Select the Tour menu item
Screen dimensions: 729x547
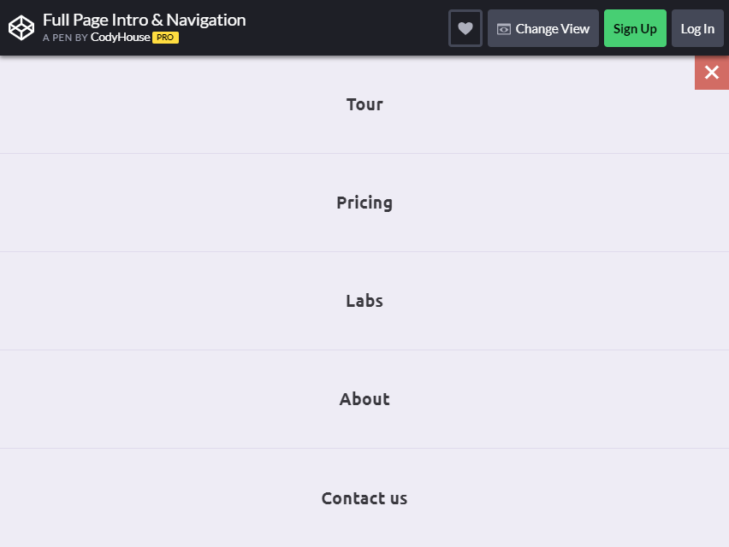pos(364,104)
